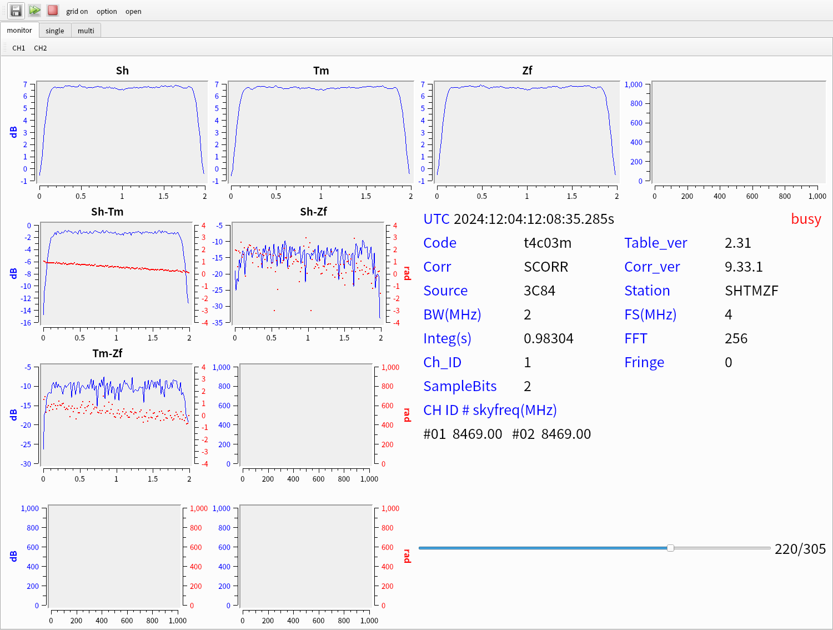833x630 pixels.
Task: Select channel CH1
Action: 19,48
